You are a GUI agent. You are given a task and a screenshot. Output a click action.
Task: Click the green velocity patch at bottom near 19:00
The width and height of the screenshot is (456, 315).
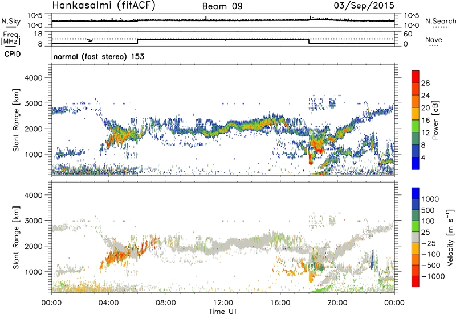[x=322, y=289]
